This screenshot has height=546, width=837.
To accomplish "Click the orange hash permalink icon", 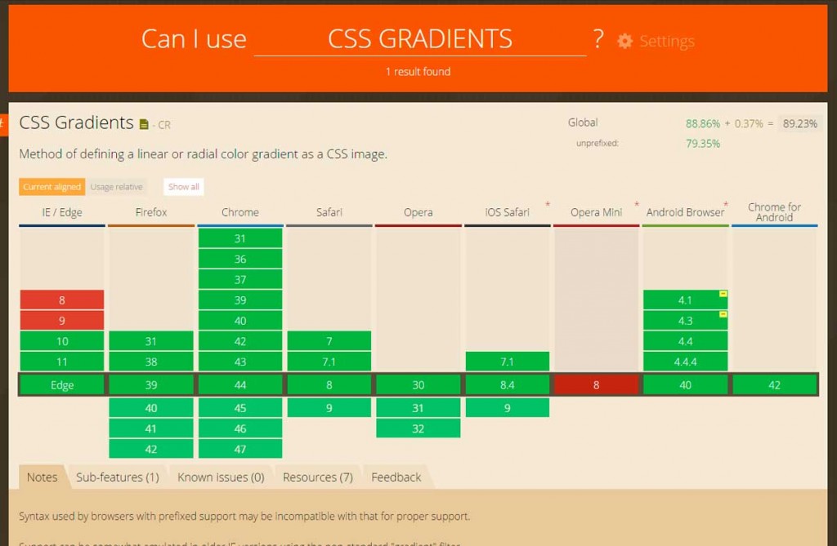I will pyautogui.click(x=3, y=123).
